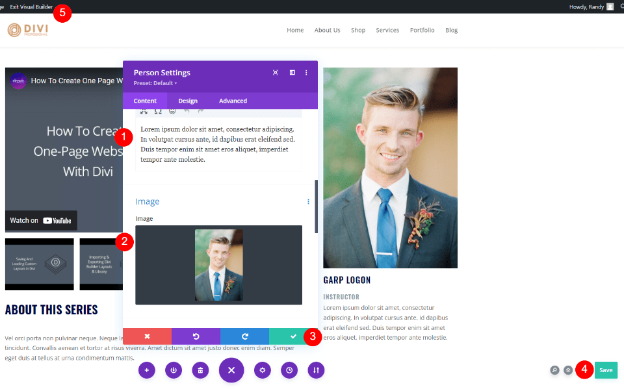Open the Image section three-dot options

coord(308,202)
